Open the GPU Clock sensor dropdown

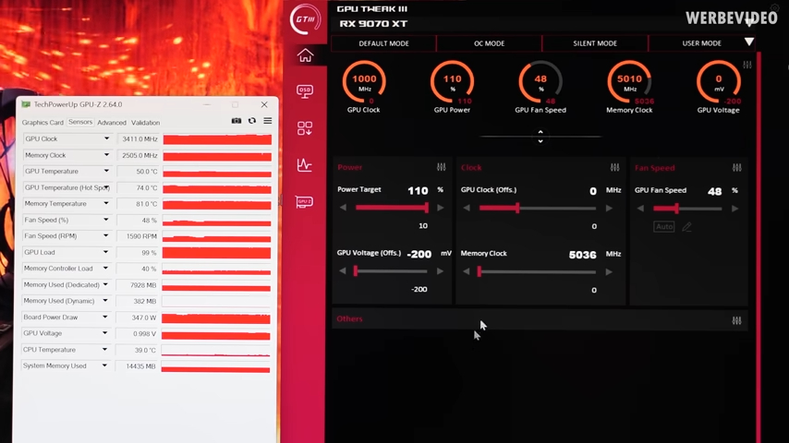pos(106,139)
